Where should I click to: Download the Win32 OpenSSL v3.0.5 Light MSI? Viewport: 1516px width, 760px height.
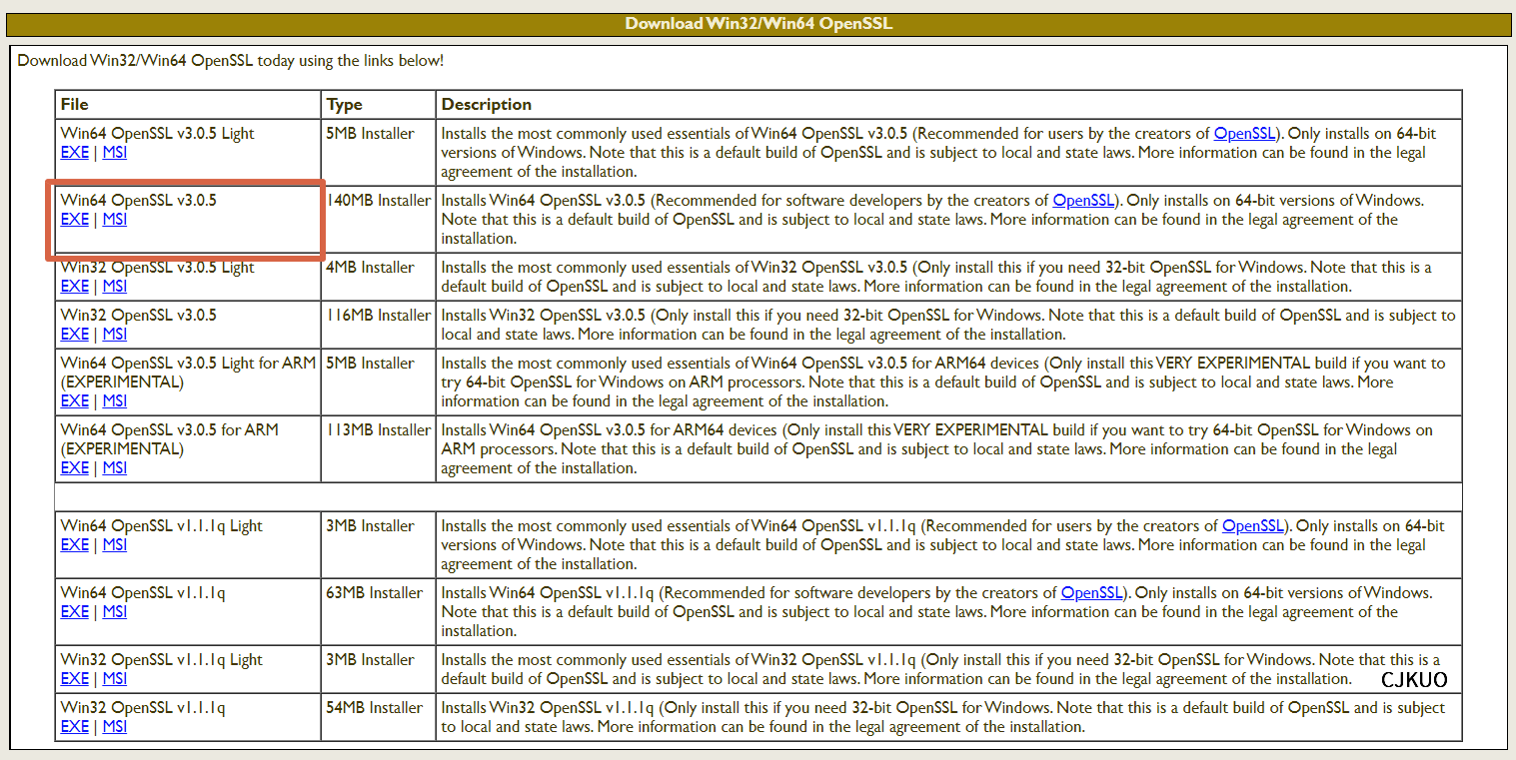115,287
